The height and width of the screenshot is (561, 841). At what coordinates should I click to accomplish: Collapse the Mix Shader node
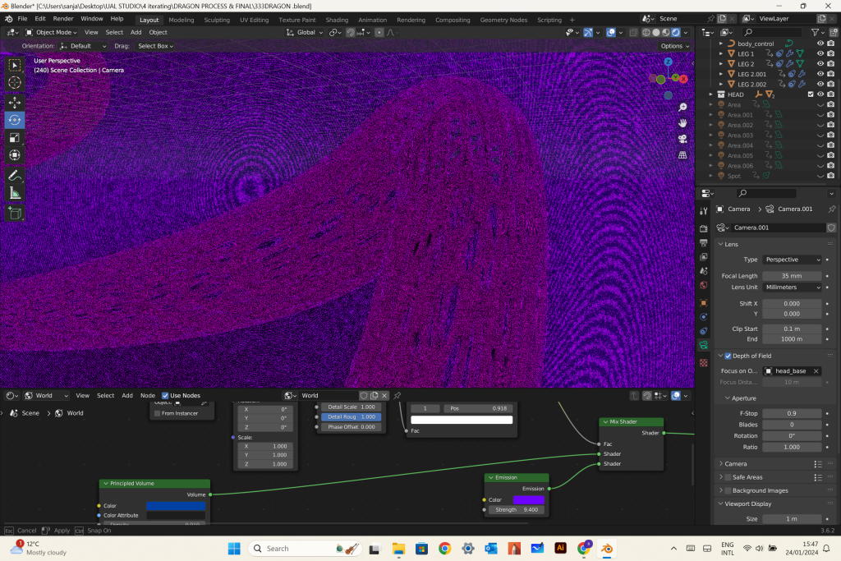point(605,422)
